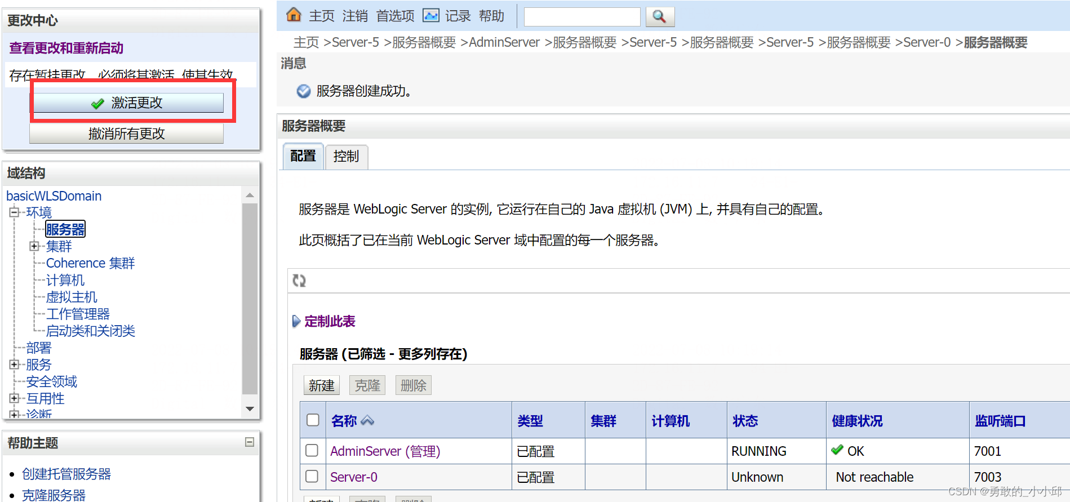Viewport: 1070px width, 502px height.
Task: Expand the 互用性 tree node
Action: [x=14, y=398]
